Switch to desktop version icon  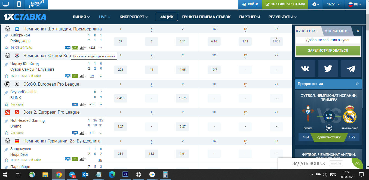[6, 4]
